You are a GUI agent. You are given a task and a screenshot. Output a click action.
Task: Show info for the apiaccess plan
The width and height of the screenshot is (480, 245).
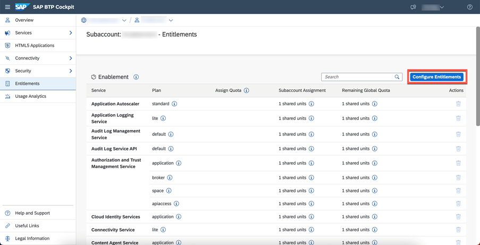point(176,204)
